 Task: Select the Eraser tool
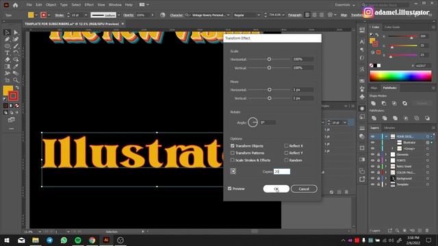click(8, 59)
